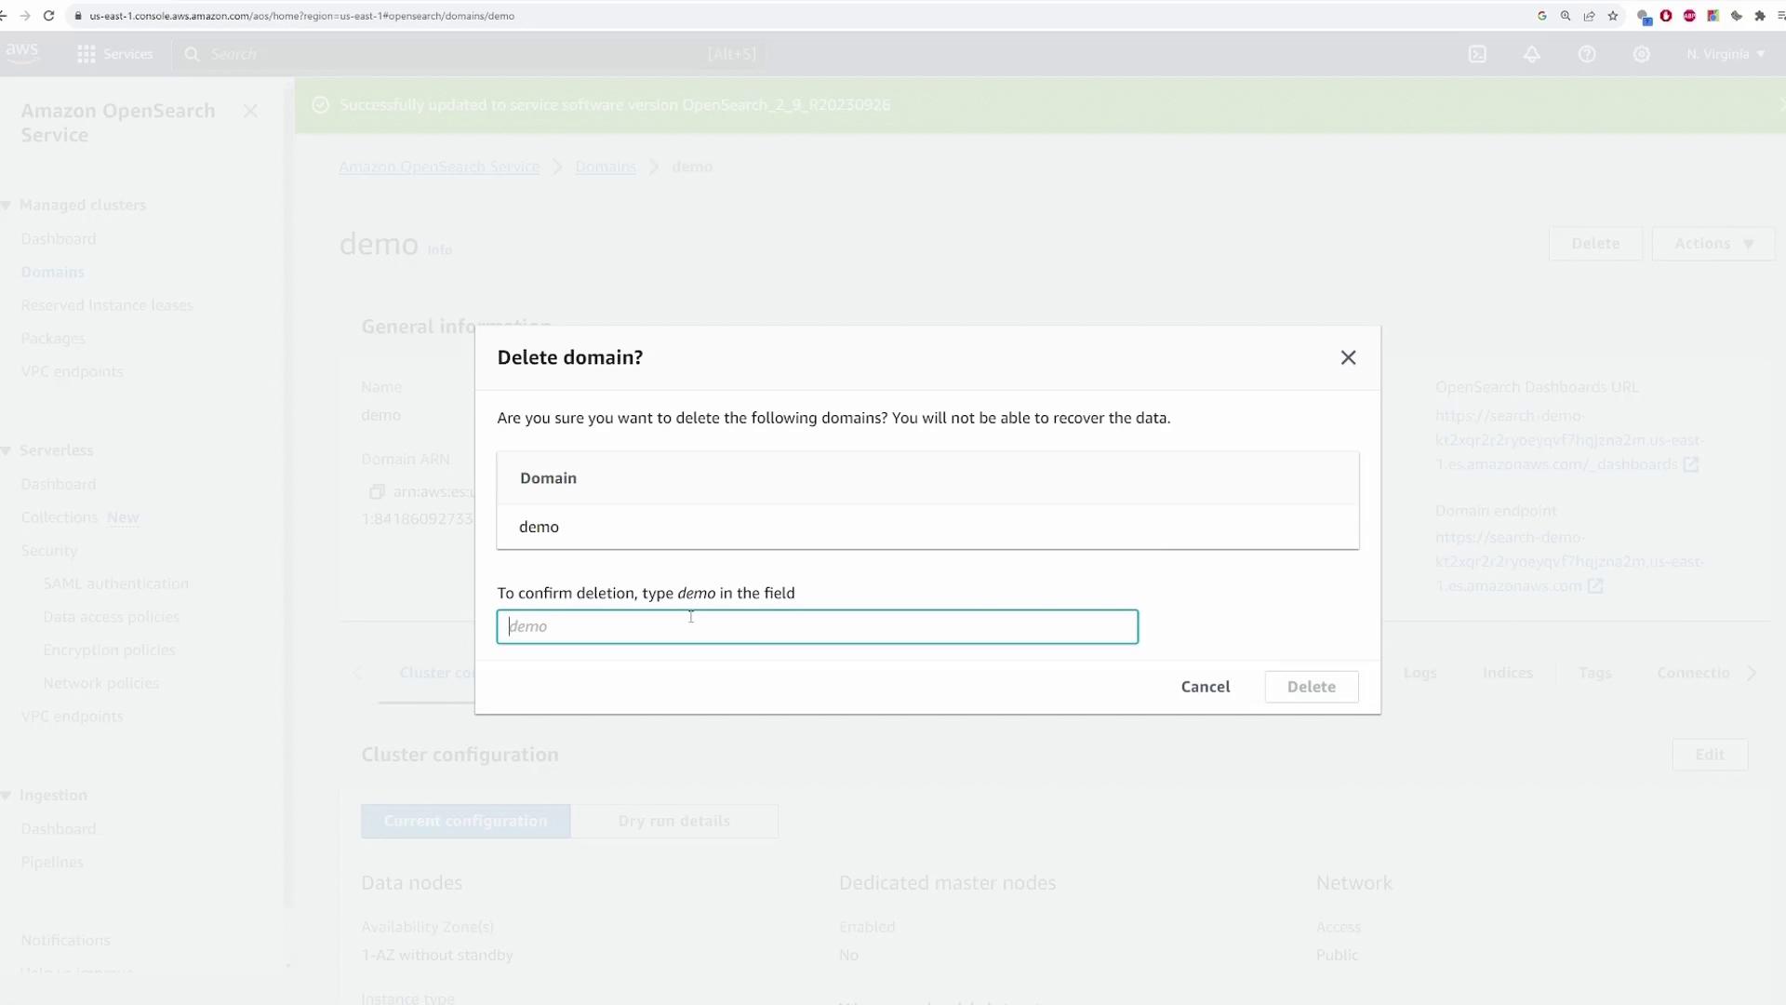Switch to the Tags tab
The width and height of the screenshot is (1786, 1005).
click(1594, 673)
